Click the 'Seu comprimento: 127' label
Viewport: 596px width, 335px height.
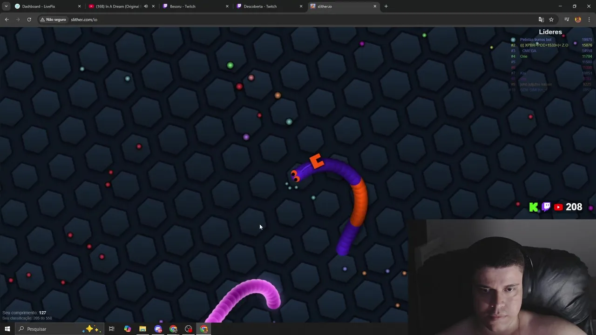tap(24, 313)
